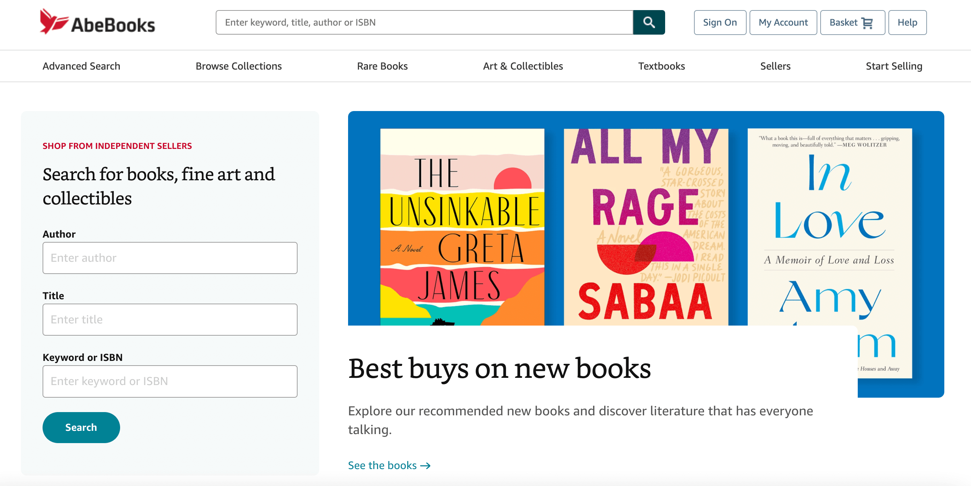The width and height of the screenshot is (971, 486).
Task: Click The Unsinkable Greta James cover
Action: point(462,227)
